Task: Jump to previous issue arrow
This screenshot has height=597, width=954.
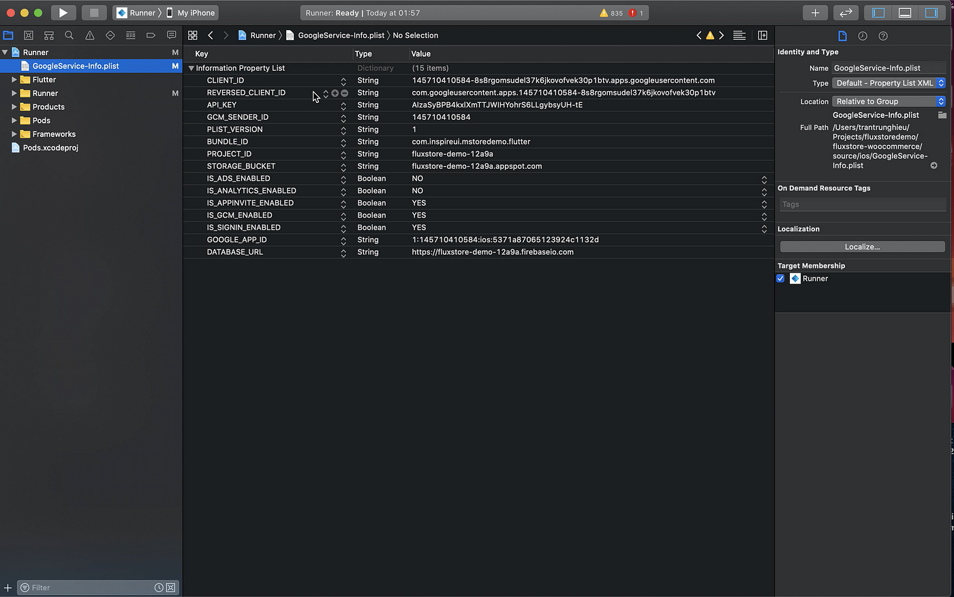Action: coord(698,35)
